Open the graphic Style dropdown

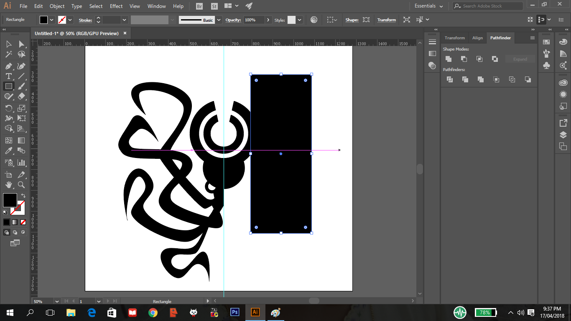[x=299, y=20]
